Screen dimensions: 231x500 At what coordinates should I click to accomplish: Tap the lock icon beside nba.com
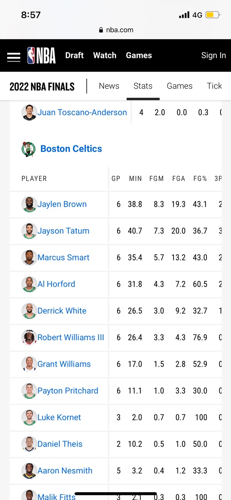101,30
